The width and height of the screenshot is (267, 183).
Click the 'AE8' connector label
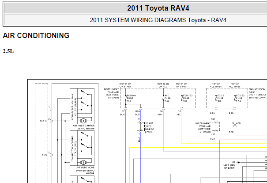tap(238, 123)
